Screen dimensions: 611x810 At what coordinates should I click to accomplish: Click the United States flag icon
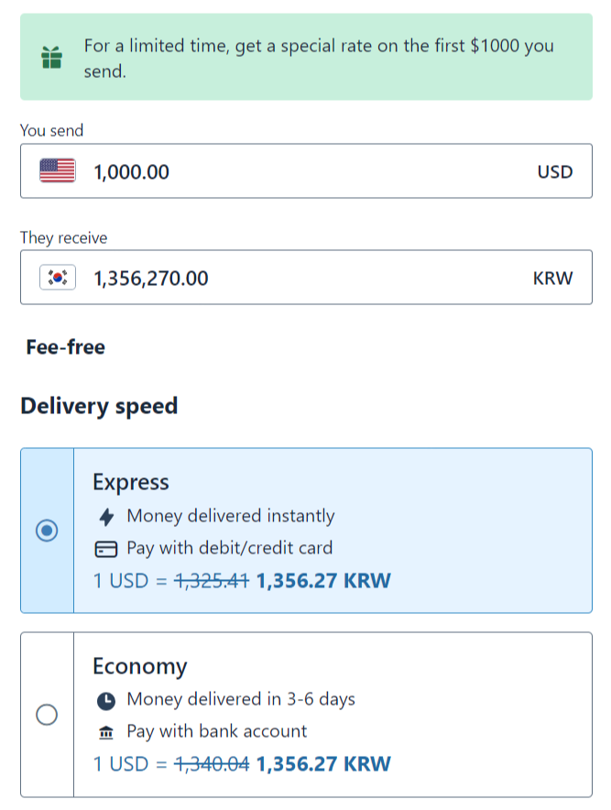pyautogui.click(x=57, y=171)
